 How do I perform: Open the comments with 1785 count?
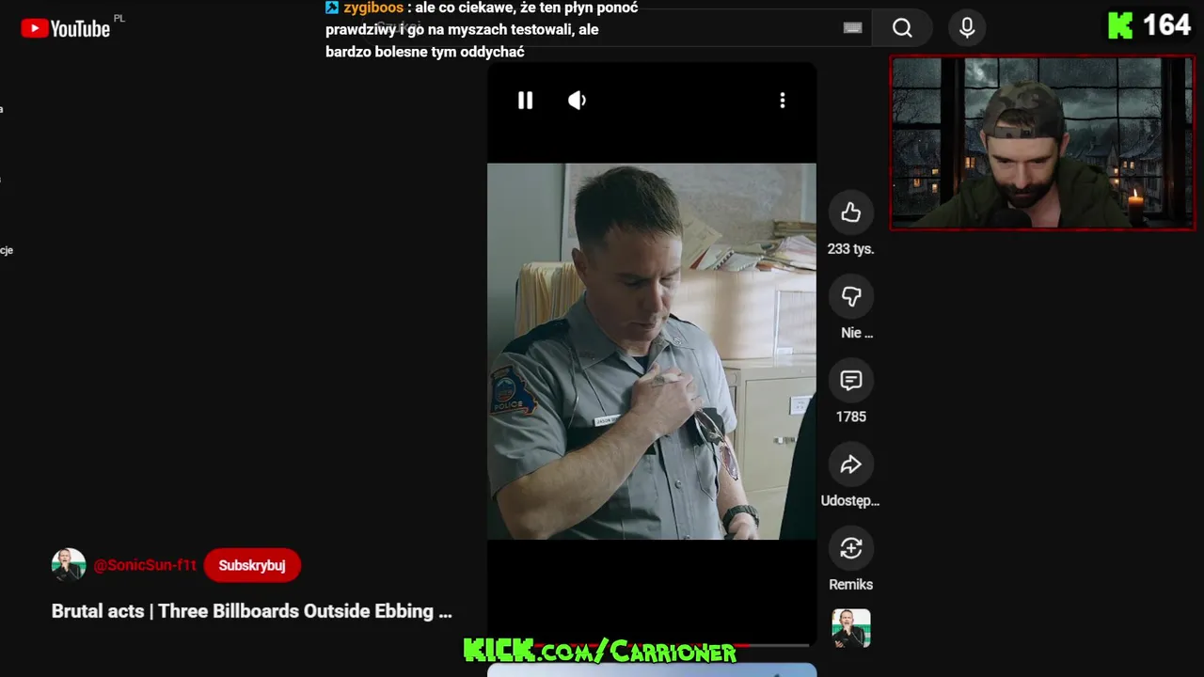click(x=851, y=380)
